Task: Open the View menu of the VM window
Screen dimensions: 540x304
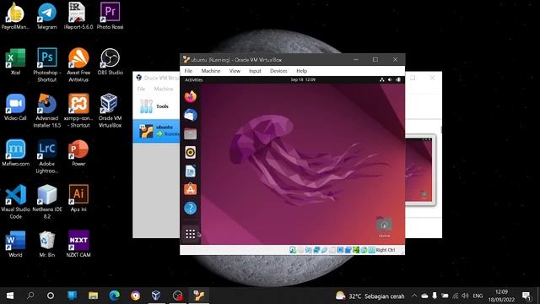Action: click(x=235, y=71)
